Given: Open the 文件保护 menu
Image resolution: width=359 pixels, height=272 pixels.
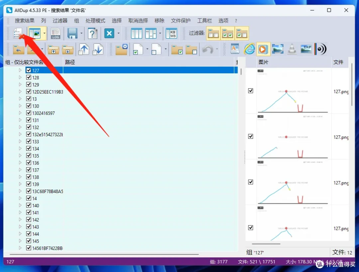Looking at the screenshot, I should (x=180, y=21).
